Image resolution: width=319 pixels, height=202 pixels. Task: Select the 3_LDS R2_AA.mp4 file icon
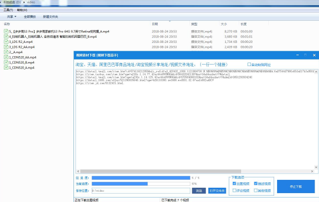point(6,47)
